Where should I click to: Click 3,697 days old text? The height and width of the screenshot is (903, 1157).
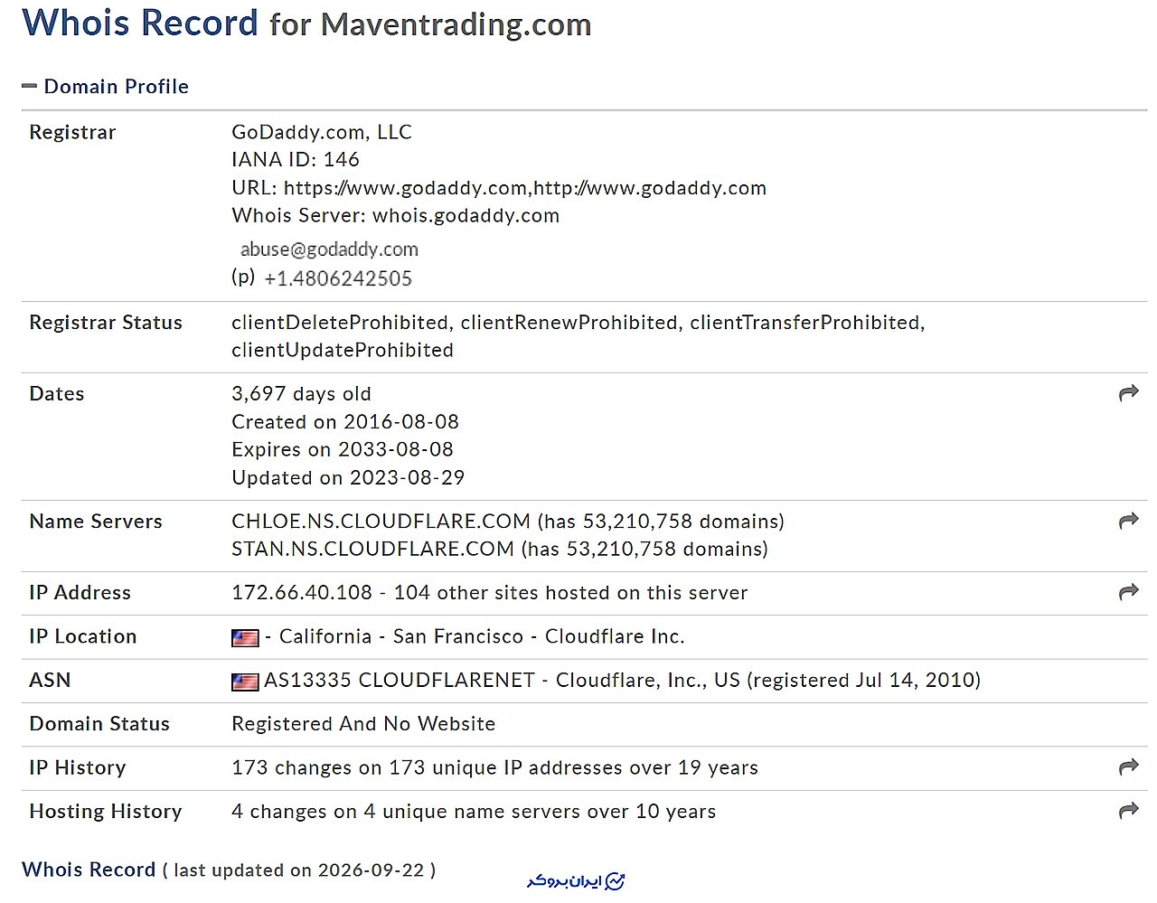(302, 394)
